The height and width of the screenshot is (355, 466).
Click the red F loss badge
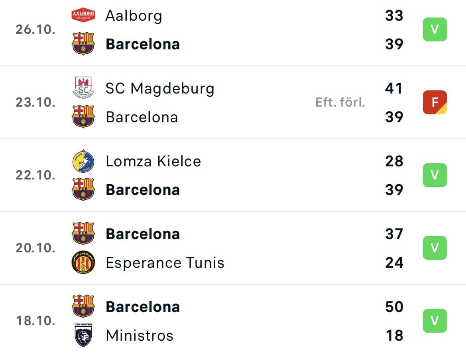[435, 102]
